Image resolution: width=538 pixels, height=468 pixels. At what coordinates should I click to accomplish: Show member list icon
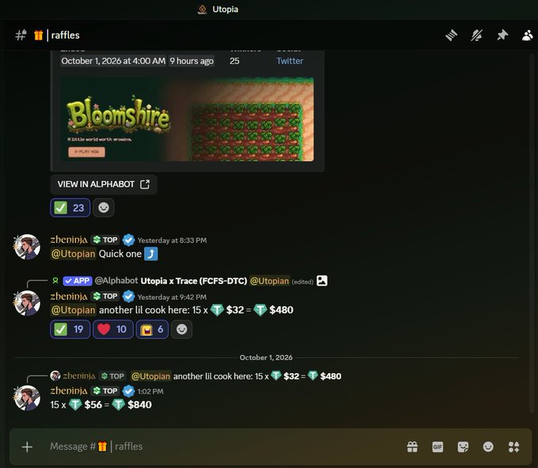528,35
